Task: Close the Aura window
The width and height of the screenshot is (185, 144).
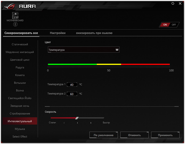Action: click(180, 4)
